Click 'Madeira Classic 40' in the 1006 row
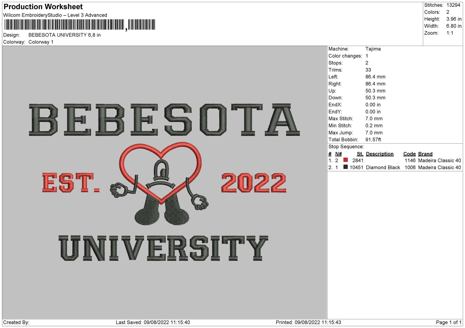This screenshot has height=328, width=465. (440, 168)
